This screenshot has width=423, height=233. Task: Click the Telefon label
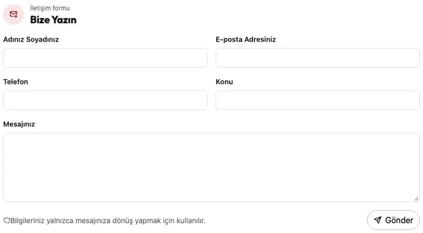[16, 82]
